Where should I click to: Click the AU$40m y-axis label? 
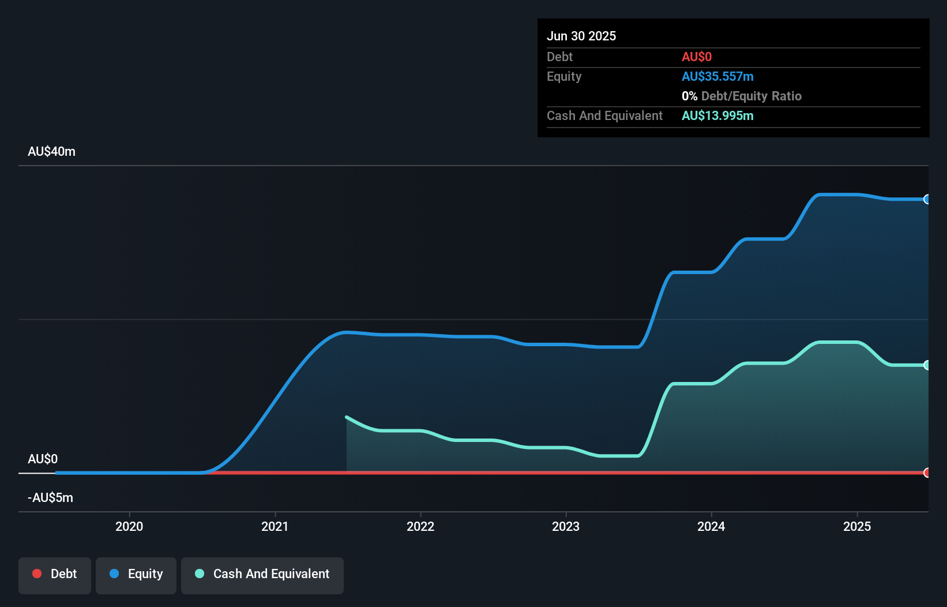52,151
